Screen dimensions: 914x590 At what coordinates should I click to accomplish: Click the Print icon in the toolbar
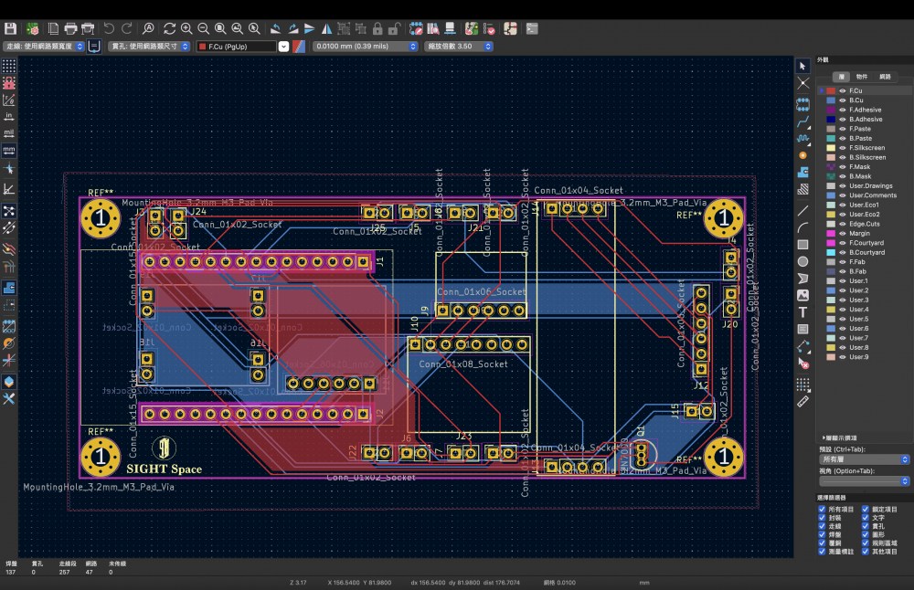point(70,29)
